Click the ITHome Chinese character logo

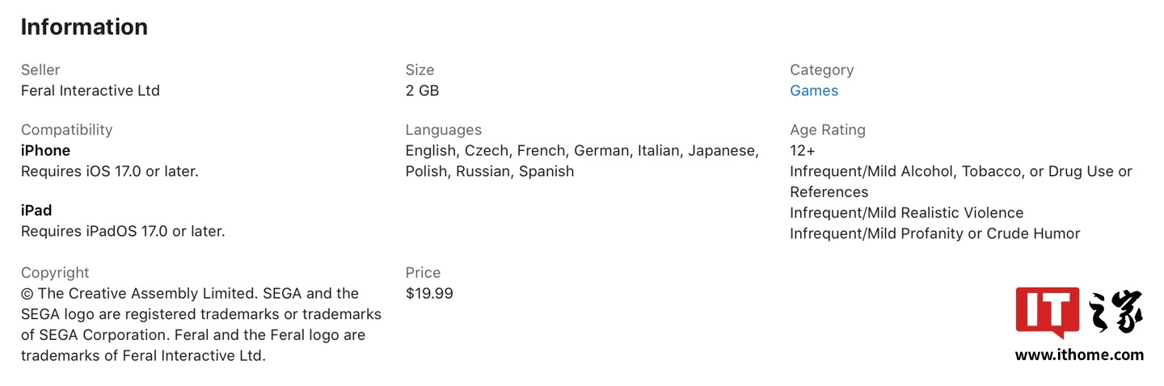1116,312
